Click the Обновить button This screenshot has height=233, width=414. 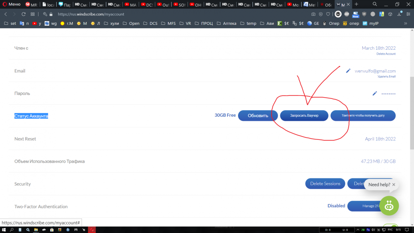(258, 115)
